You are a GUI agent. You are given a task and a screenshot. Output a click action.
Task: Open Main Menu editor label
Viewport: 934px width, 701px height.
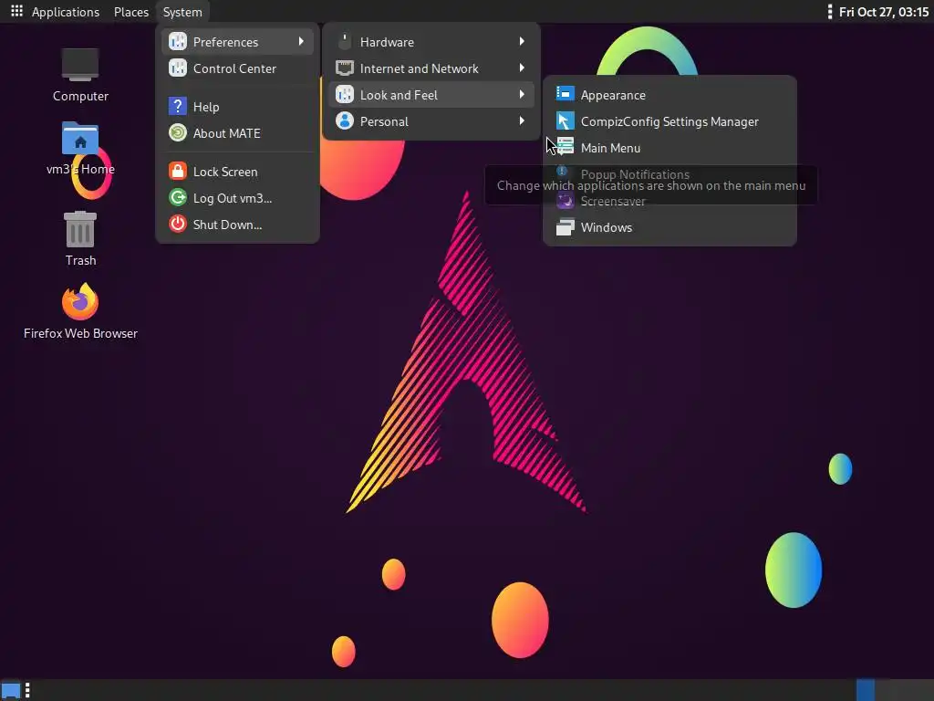coord(610,148)
